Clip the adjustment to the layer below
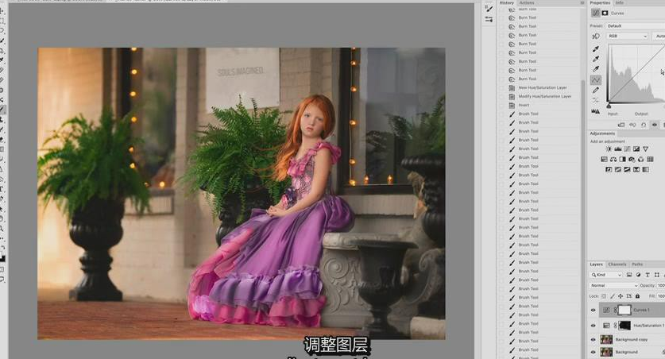This screenshot has height=359, width=665. (621, 125)
